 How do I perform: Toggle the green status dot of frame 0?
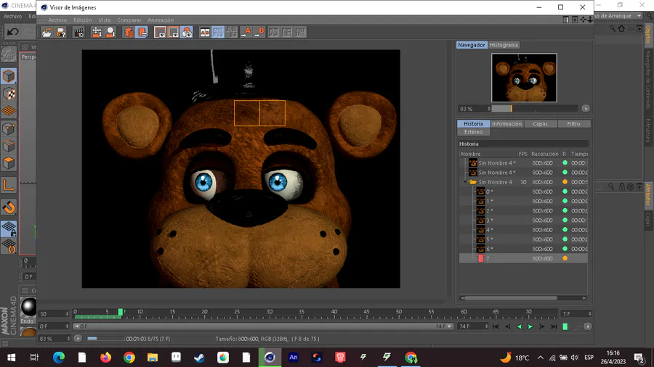[565, 191]
